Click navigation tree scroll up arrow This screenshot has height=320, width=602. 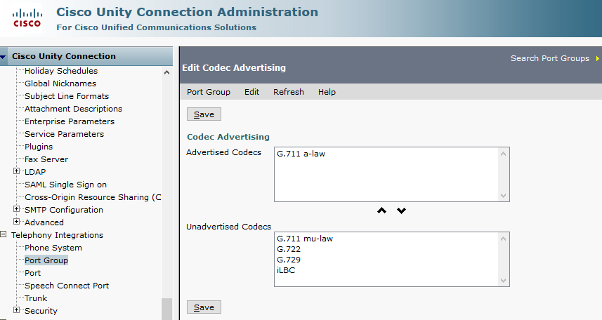[x=166, y=72]
